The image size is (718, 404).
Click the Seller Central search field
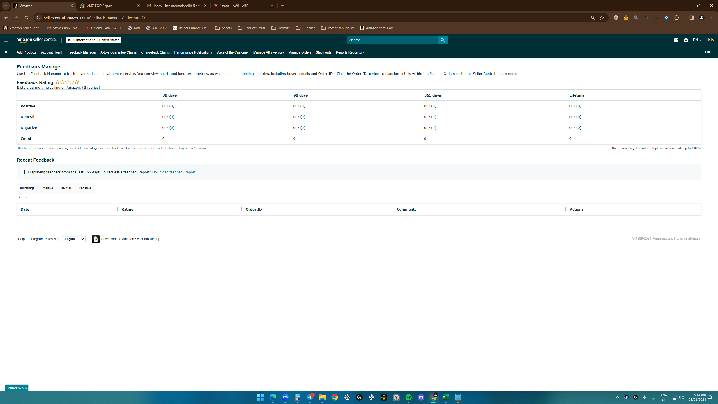[392, 40]
